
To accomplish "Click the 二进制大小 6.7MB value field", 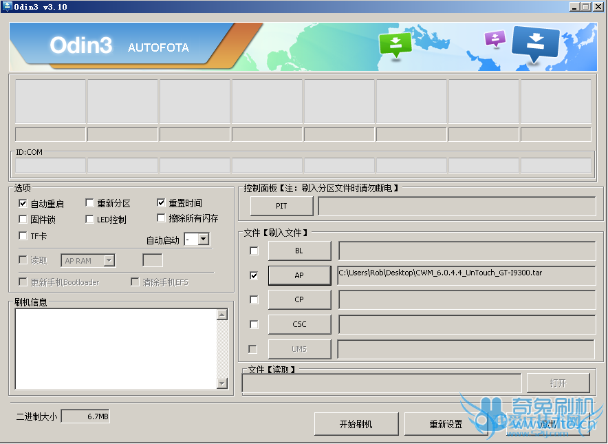I will (86, 416).
